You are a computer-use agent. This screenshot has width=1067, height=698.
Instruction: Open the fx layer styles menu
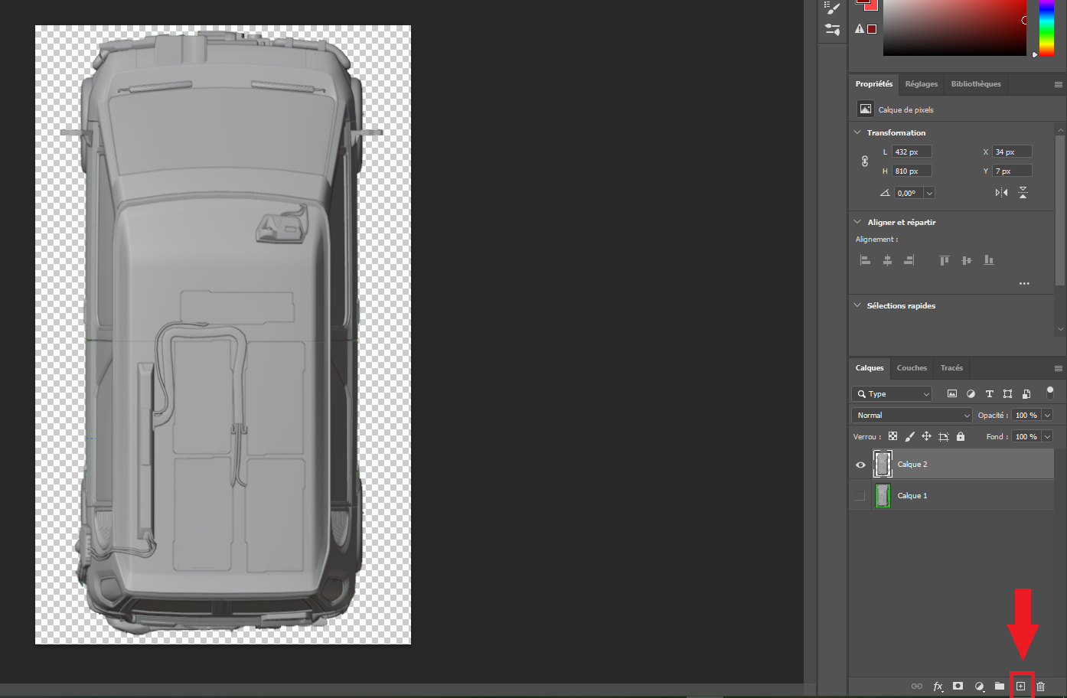(x=938, y=687)
